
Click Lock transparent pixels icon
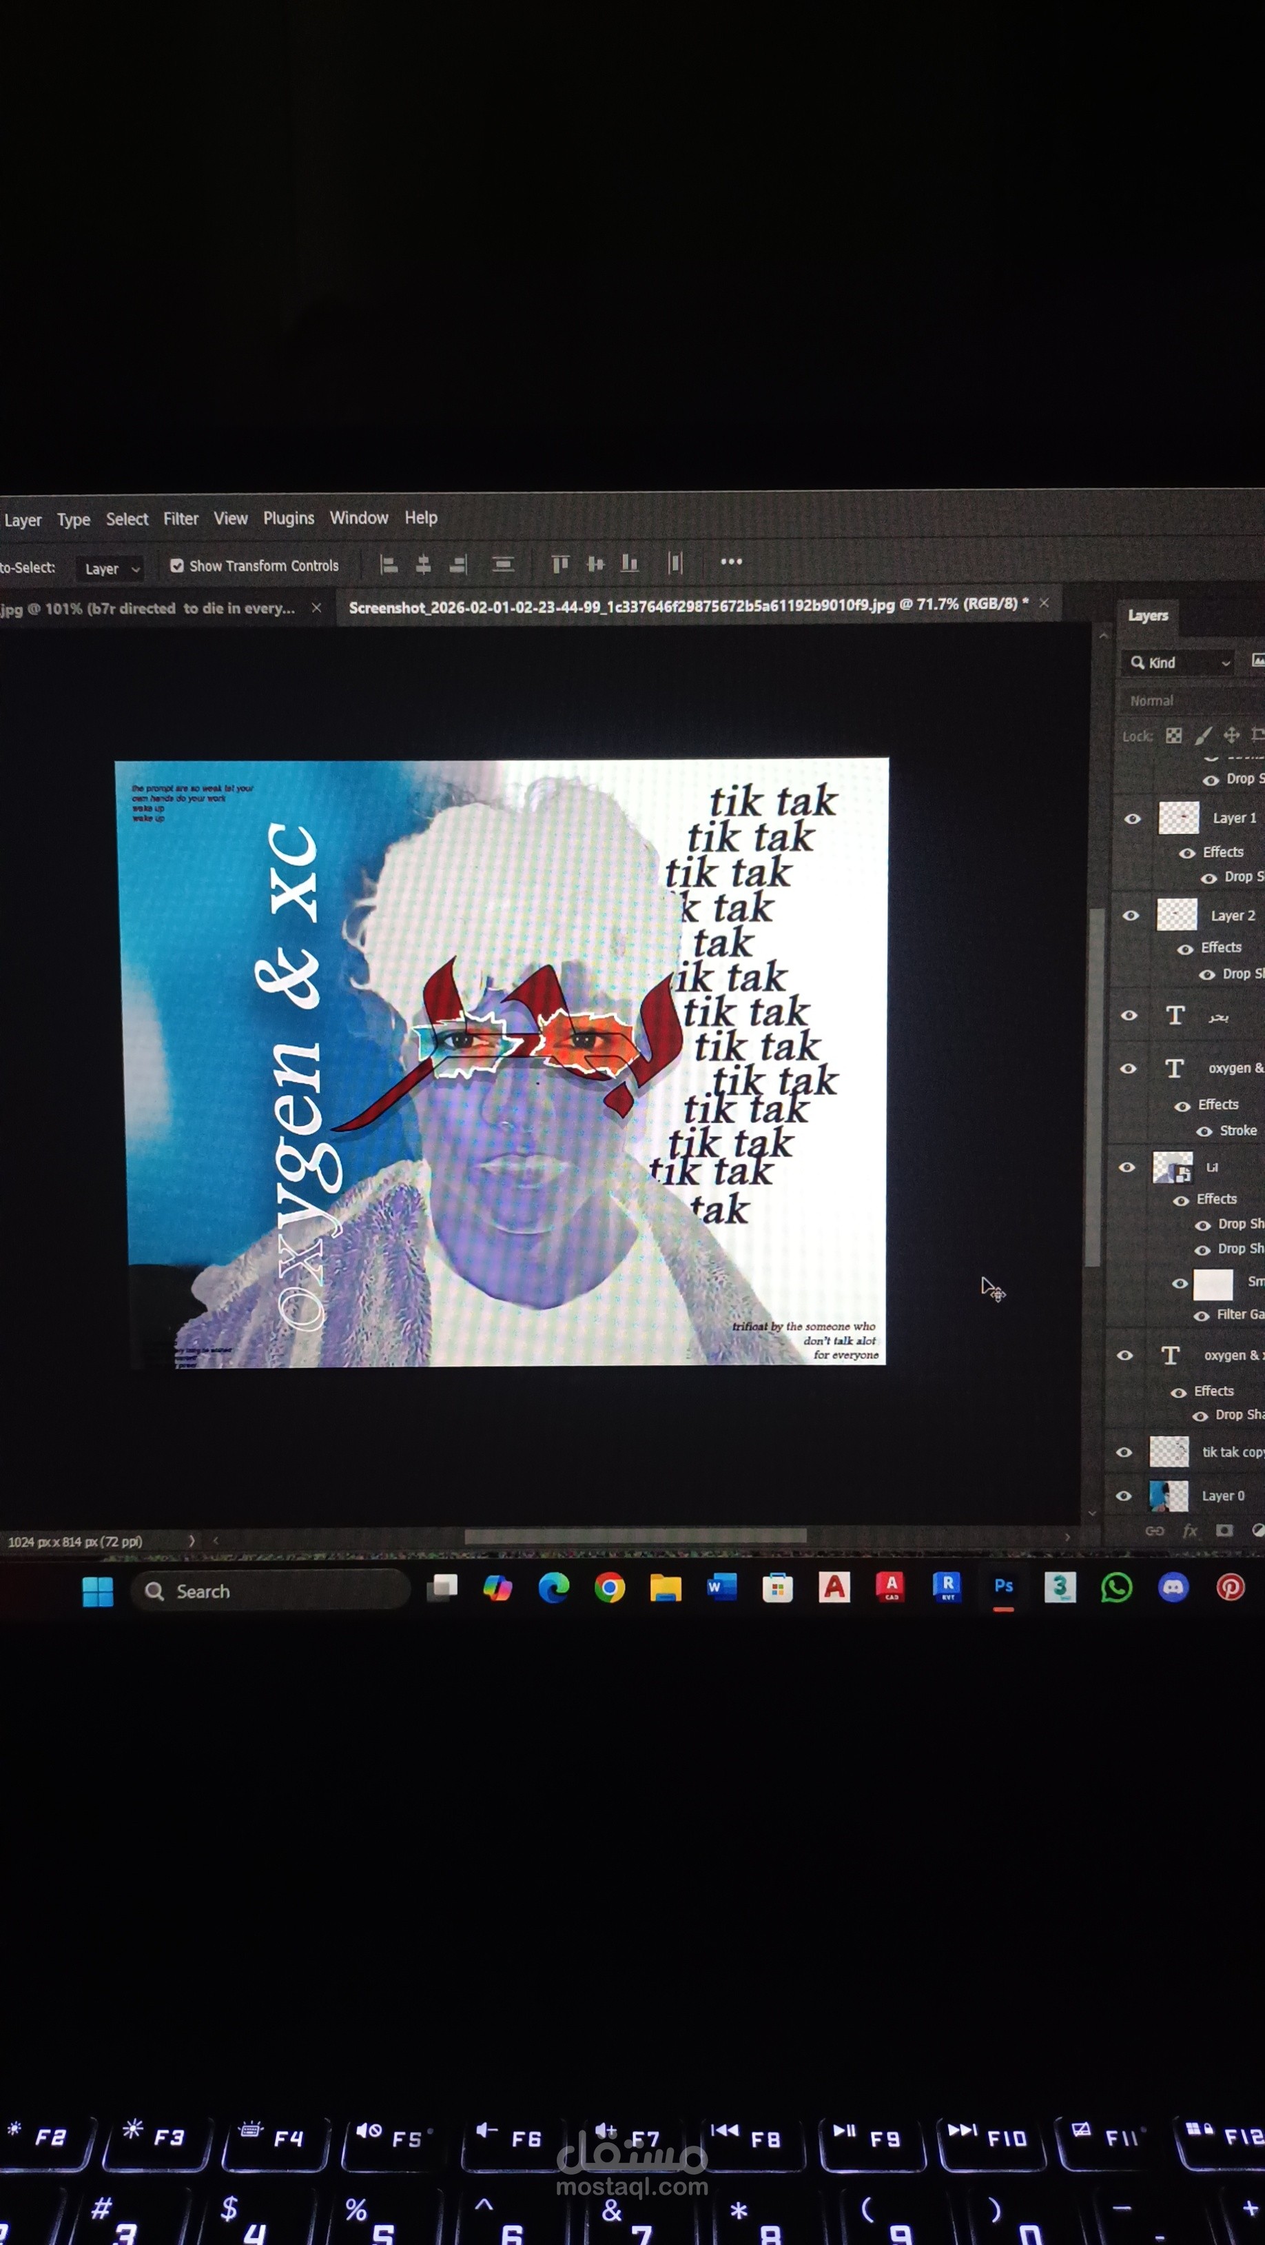1173,736
